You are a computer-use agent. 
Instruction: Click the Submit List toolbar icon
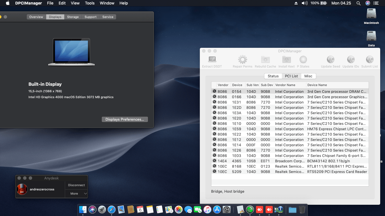pyautogui.click(x=369, y=60)
